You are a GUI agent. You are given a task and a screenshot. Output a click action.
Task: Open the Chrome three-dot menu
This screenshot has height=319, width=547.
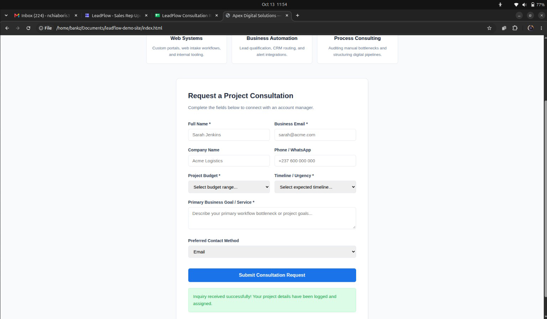point(541,28)
